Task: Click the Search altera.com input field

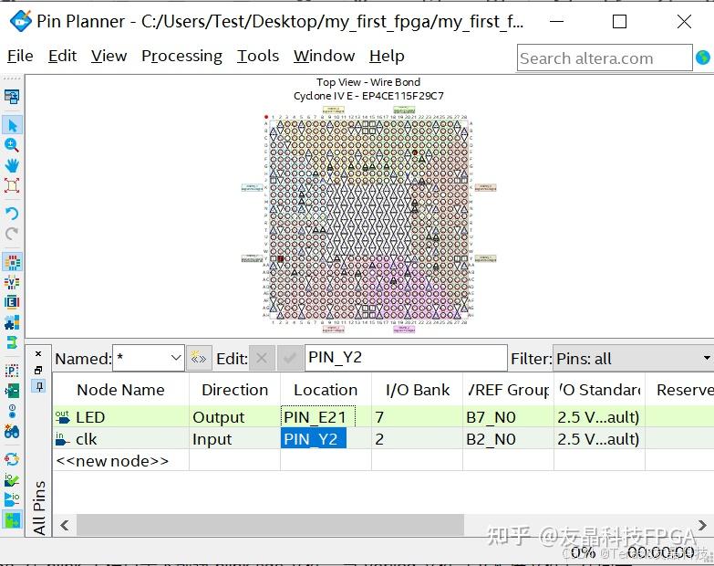Action: [605, 58]
